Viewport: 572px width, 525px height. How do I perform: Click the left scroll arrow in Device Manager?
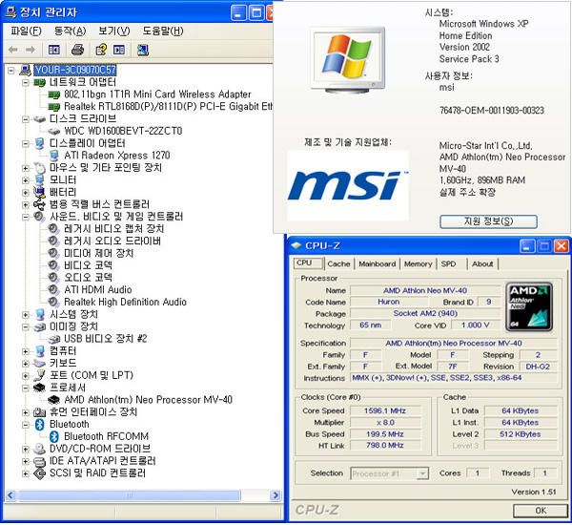[10, 495]
